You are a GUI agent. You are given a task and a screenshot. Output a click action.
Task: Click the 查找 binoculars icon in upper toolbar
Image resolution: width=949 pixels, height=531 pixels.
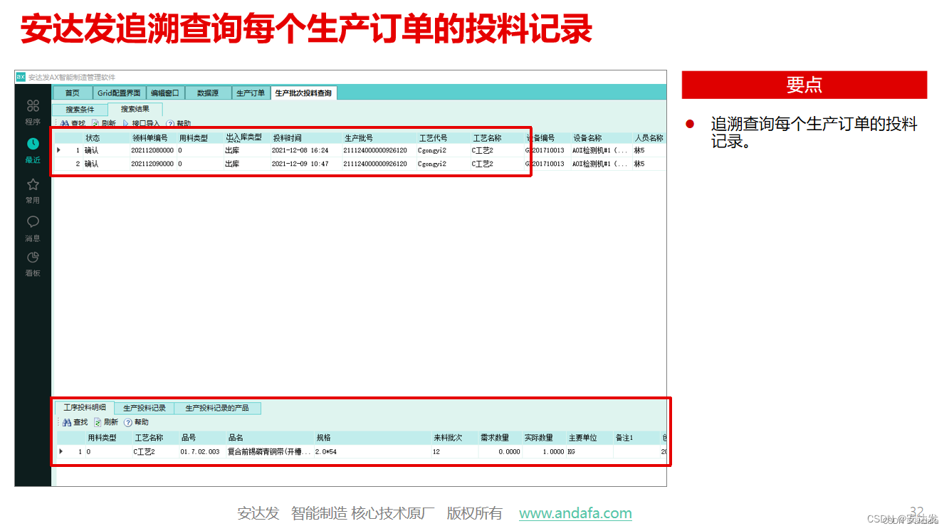pos(65,124)
